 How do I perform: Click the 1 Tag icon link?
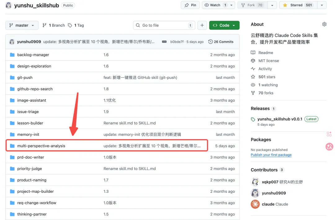[76, 25]
